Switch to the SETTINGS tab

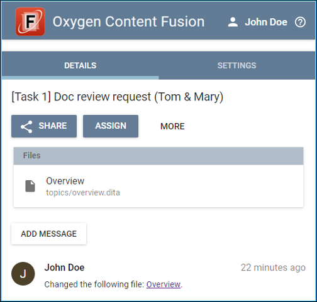(237, 65)
